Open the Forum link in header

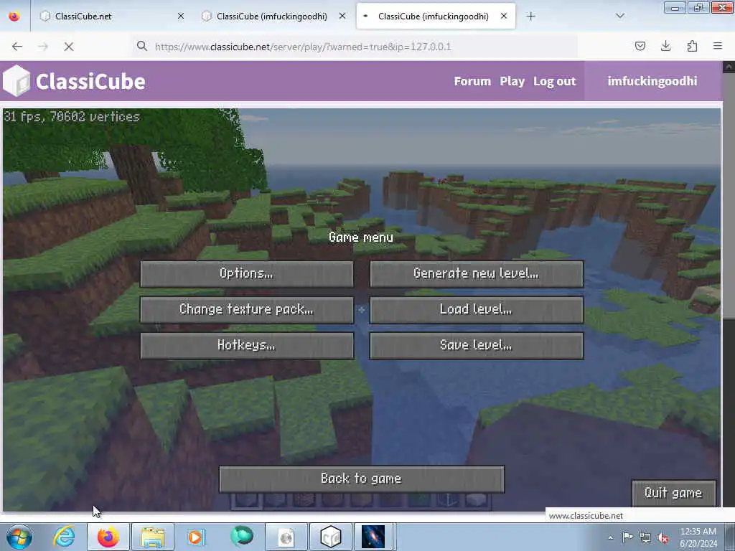tap(472, 82)
